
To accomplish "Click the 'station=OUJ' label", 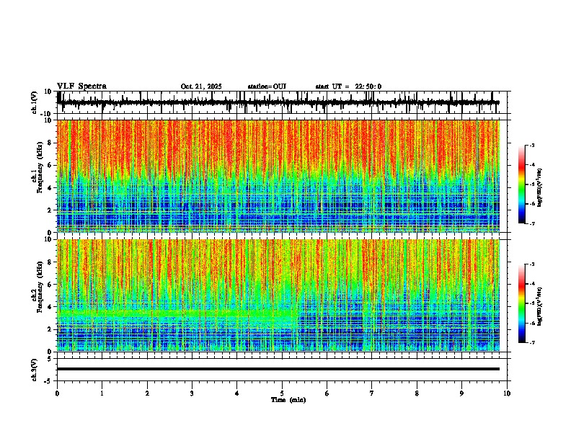I will [267, 86].
